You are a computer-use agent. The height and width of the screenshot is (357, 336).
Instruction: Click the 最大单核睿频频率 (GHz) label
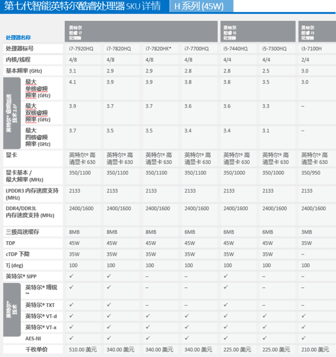coord(38,88)
